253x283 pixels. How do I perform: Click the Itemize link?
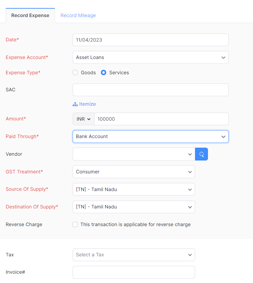click(87, 104)
